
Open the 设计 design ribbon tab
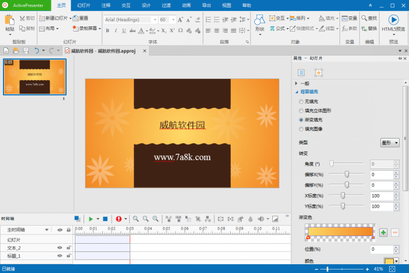tap(145, 5)
